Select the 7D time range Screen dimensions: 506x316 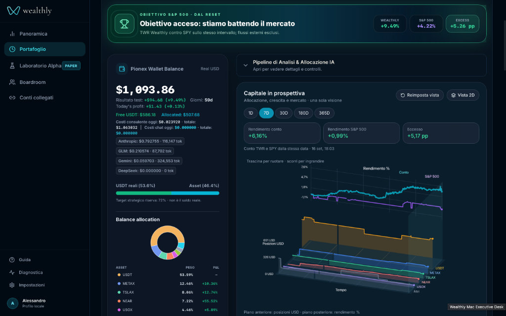point(266,113)
